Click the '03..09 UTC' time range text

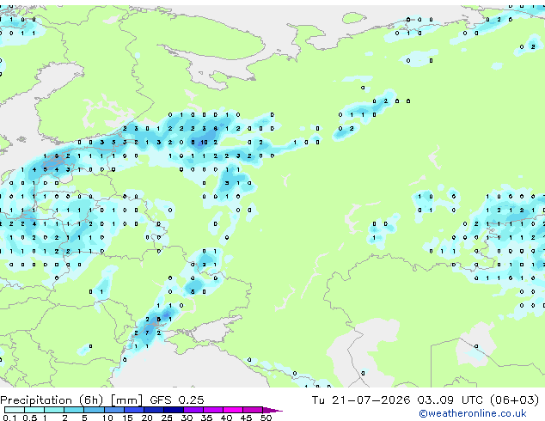click(450, 400)
